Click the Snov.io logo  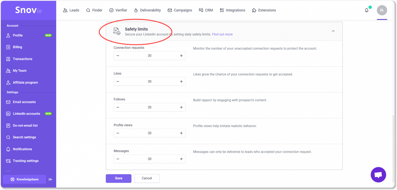(28, 10)
